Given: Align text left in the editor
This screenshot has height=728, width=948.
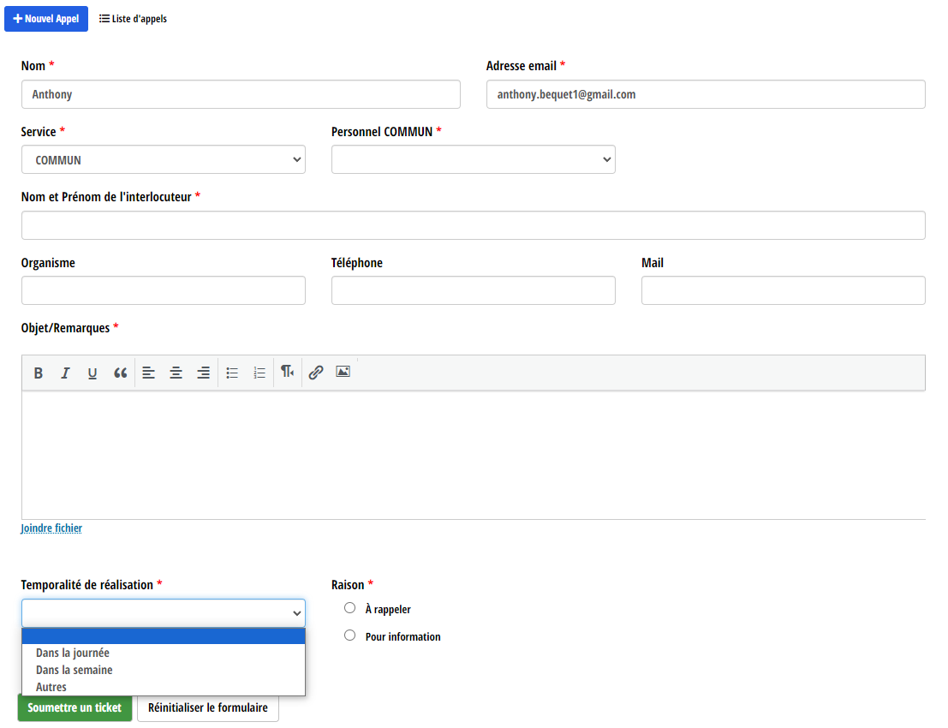Looking at the screenshot, I should pyautogui.click(x=148, y=373).
